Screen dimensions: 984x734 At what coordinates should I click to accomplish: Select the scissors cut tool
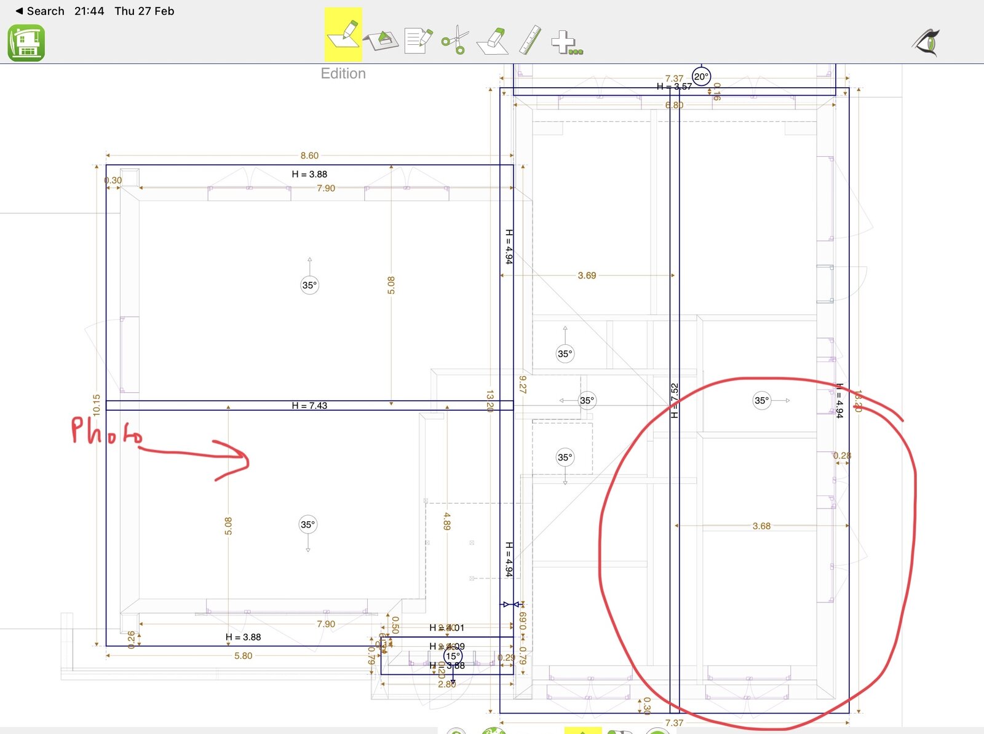tap(455, 41)
